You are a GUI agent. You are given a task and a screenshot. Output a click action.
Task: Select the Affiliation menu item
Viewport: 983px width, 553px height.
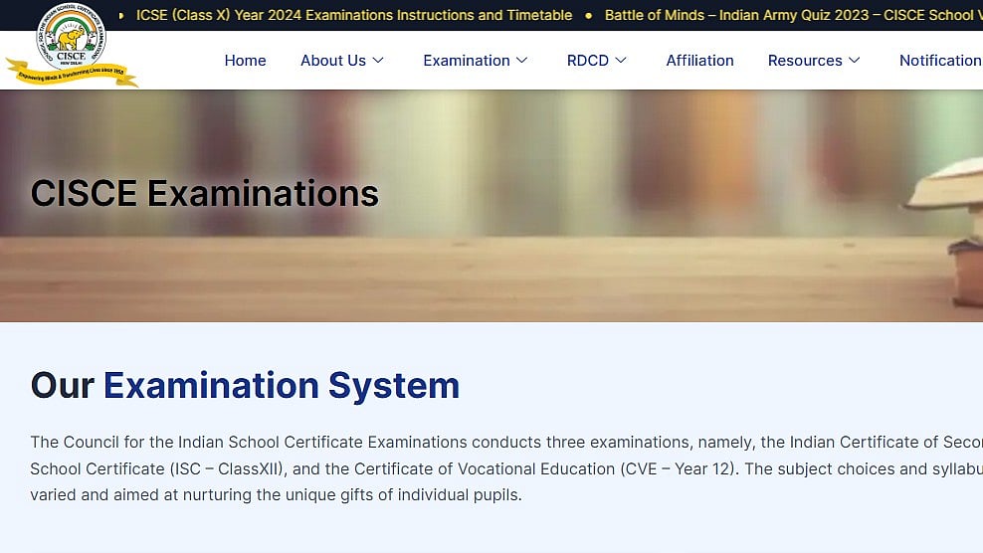point(699,61)
